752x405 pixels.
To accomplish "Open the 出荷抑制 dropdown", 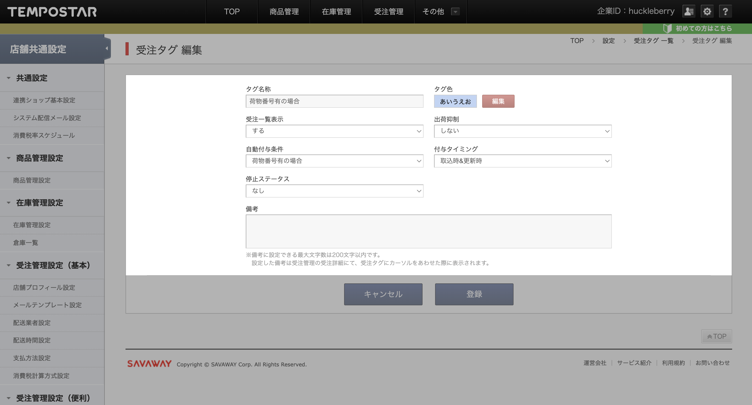I will click(x=522, y=131).
